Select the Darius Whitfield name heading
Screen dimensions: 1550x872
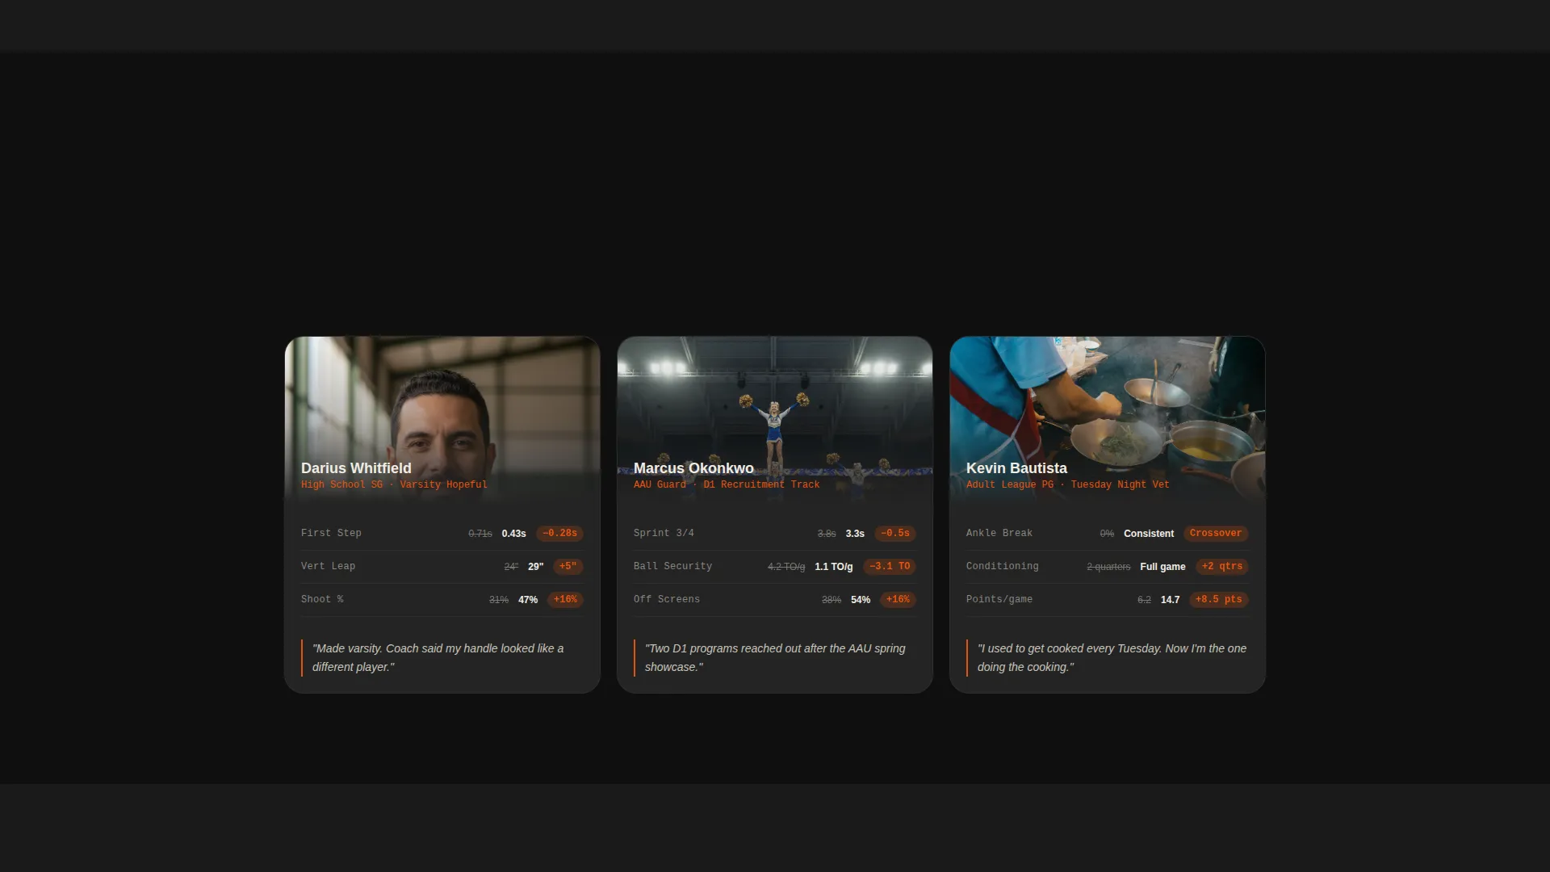point(356,468)
